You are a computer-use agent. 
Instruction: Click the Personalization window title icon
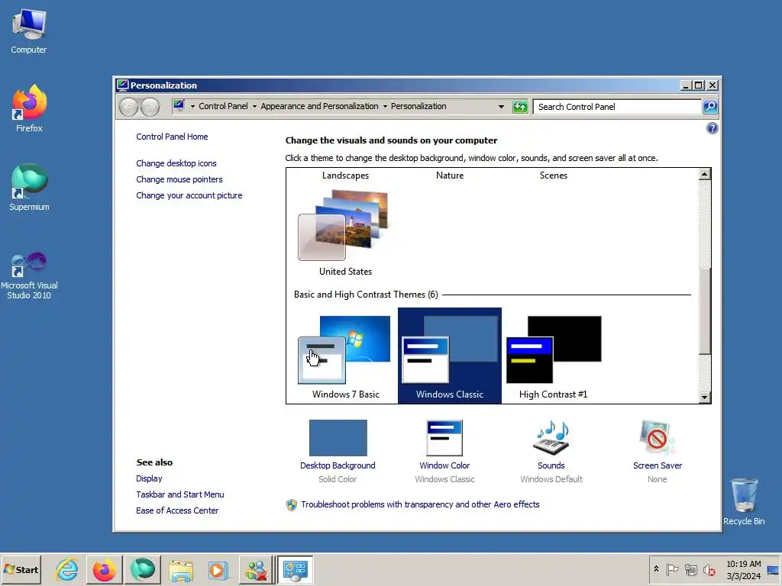click(122, 85)
